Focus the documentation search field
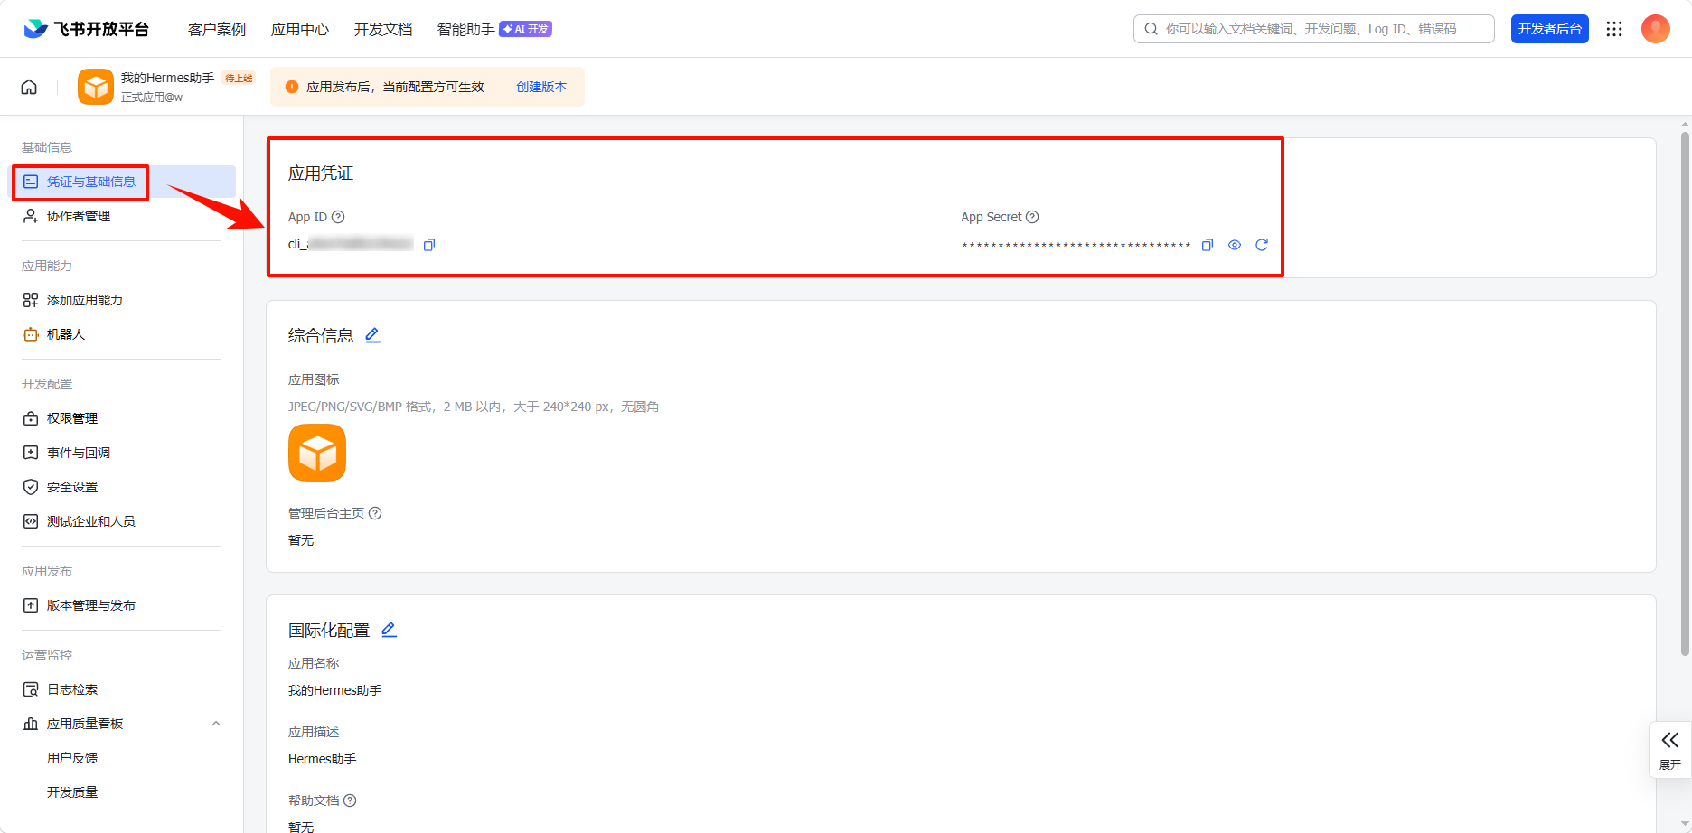This screenshot has height=833, width=1692. pyautogui.click(x=1314, y=29)
